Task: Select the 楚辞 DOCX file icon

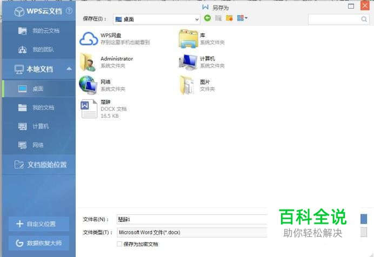Action: pos(89,109)
